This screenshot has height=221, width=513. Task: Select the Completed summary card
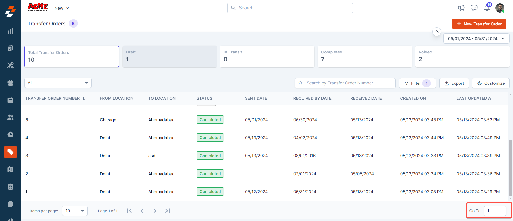point(365,56)
